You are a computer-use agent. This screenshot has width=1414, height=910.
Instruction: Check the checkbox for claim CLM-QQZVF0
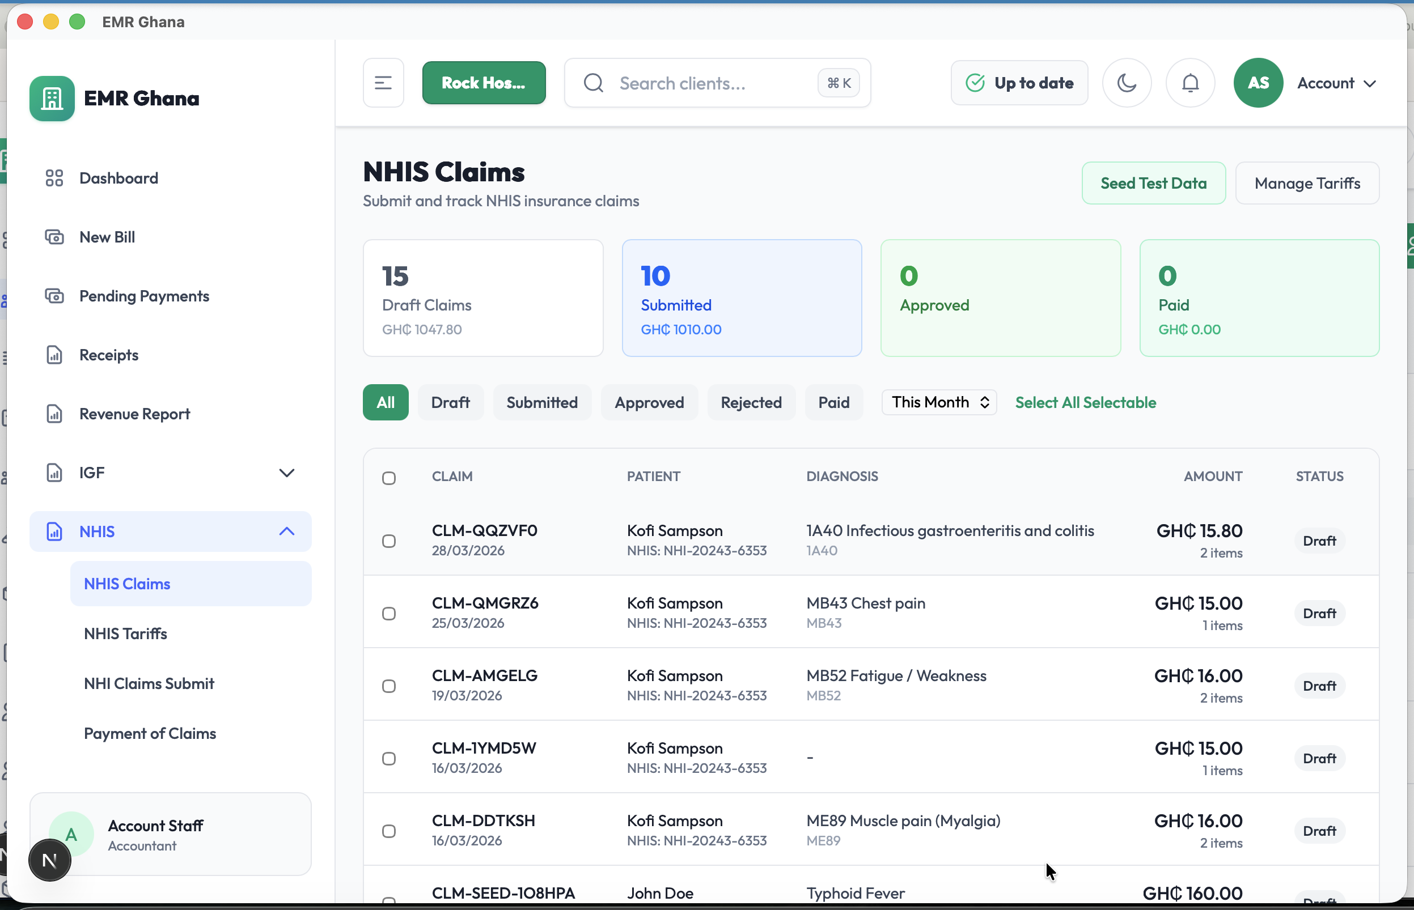[x=389, y=540]
